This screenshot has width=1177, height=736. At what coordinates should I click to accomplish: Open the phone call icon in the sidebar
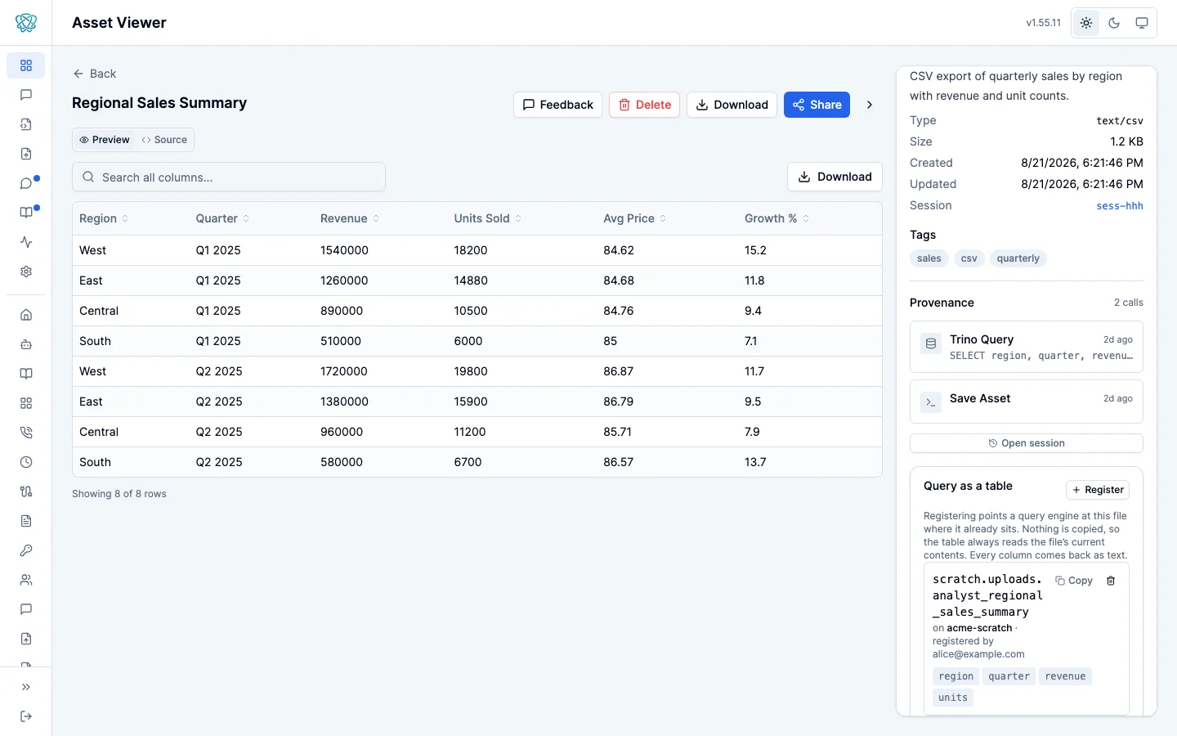point(26,433)
